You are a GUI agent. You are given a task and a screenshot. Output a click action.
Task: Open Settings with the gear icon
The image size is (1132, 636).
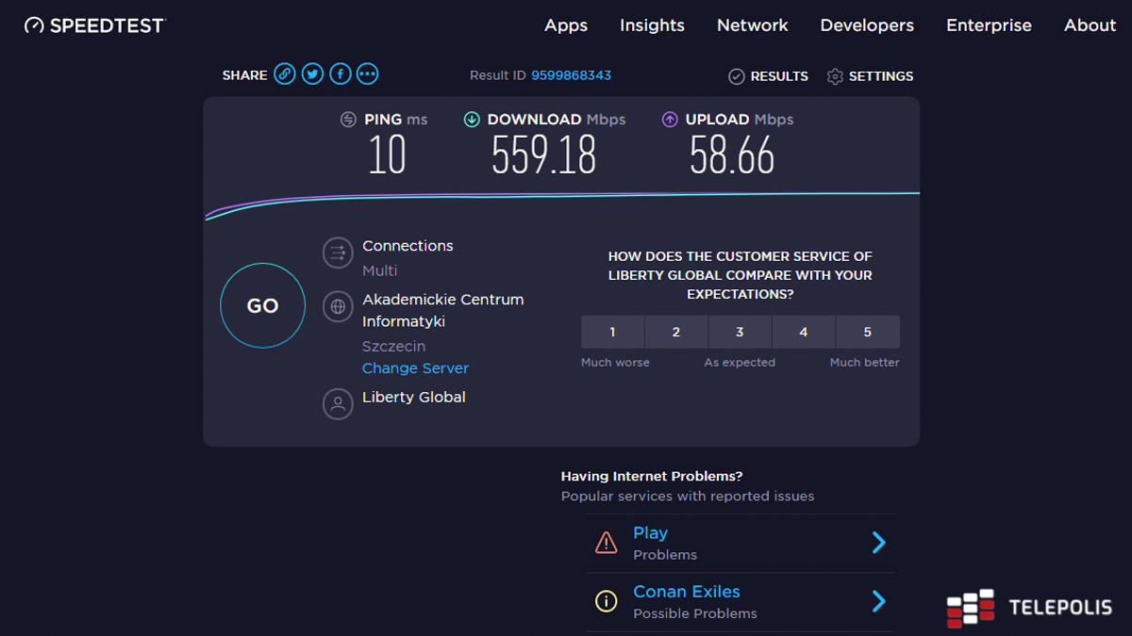pyautogui.click(x=835, y=76)
